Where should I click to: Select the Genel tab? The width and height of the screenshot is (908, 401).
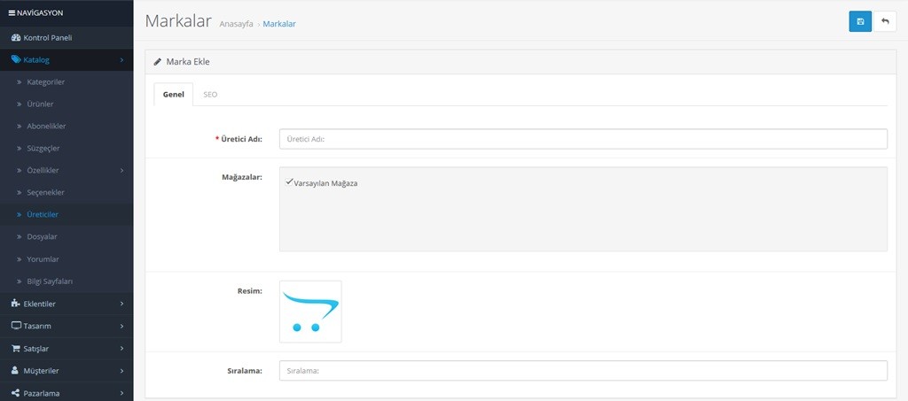[x=174, y=94]
